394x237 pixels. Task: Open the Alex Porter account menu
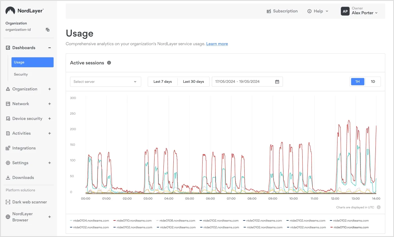tap(362, 13)
